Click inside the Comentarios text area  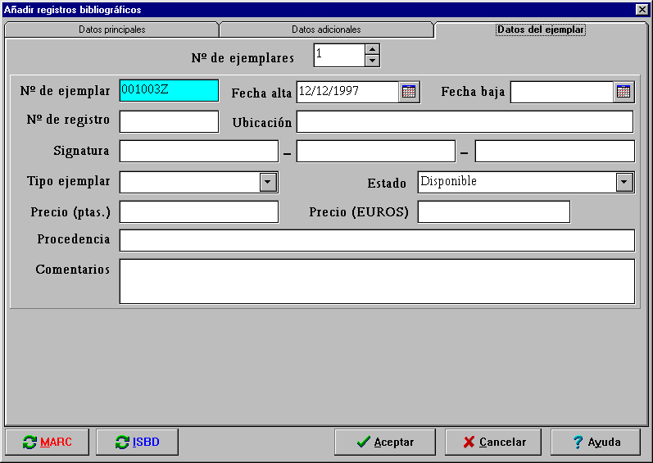click(x=377, y=281)
